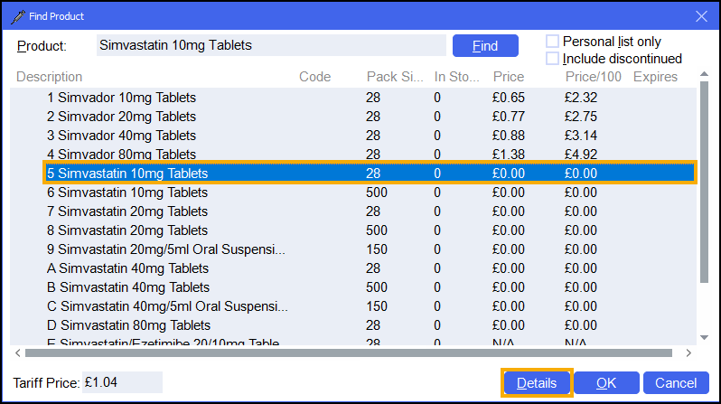
Task: Cancel the Find Product dialog
Action: click(x=676, y=383)
